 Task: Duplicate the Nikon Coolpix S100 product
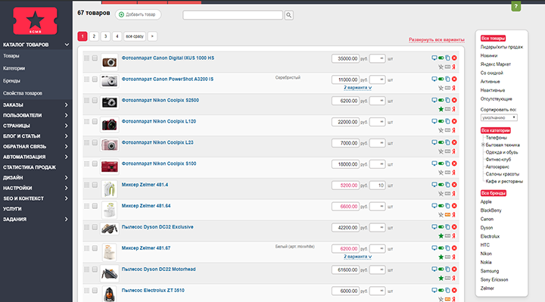(x=447, y=163)
